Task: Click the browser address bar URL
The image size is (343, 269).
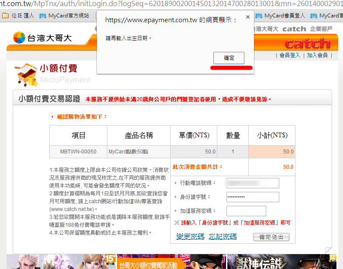Action: tap(171, 4)
